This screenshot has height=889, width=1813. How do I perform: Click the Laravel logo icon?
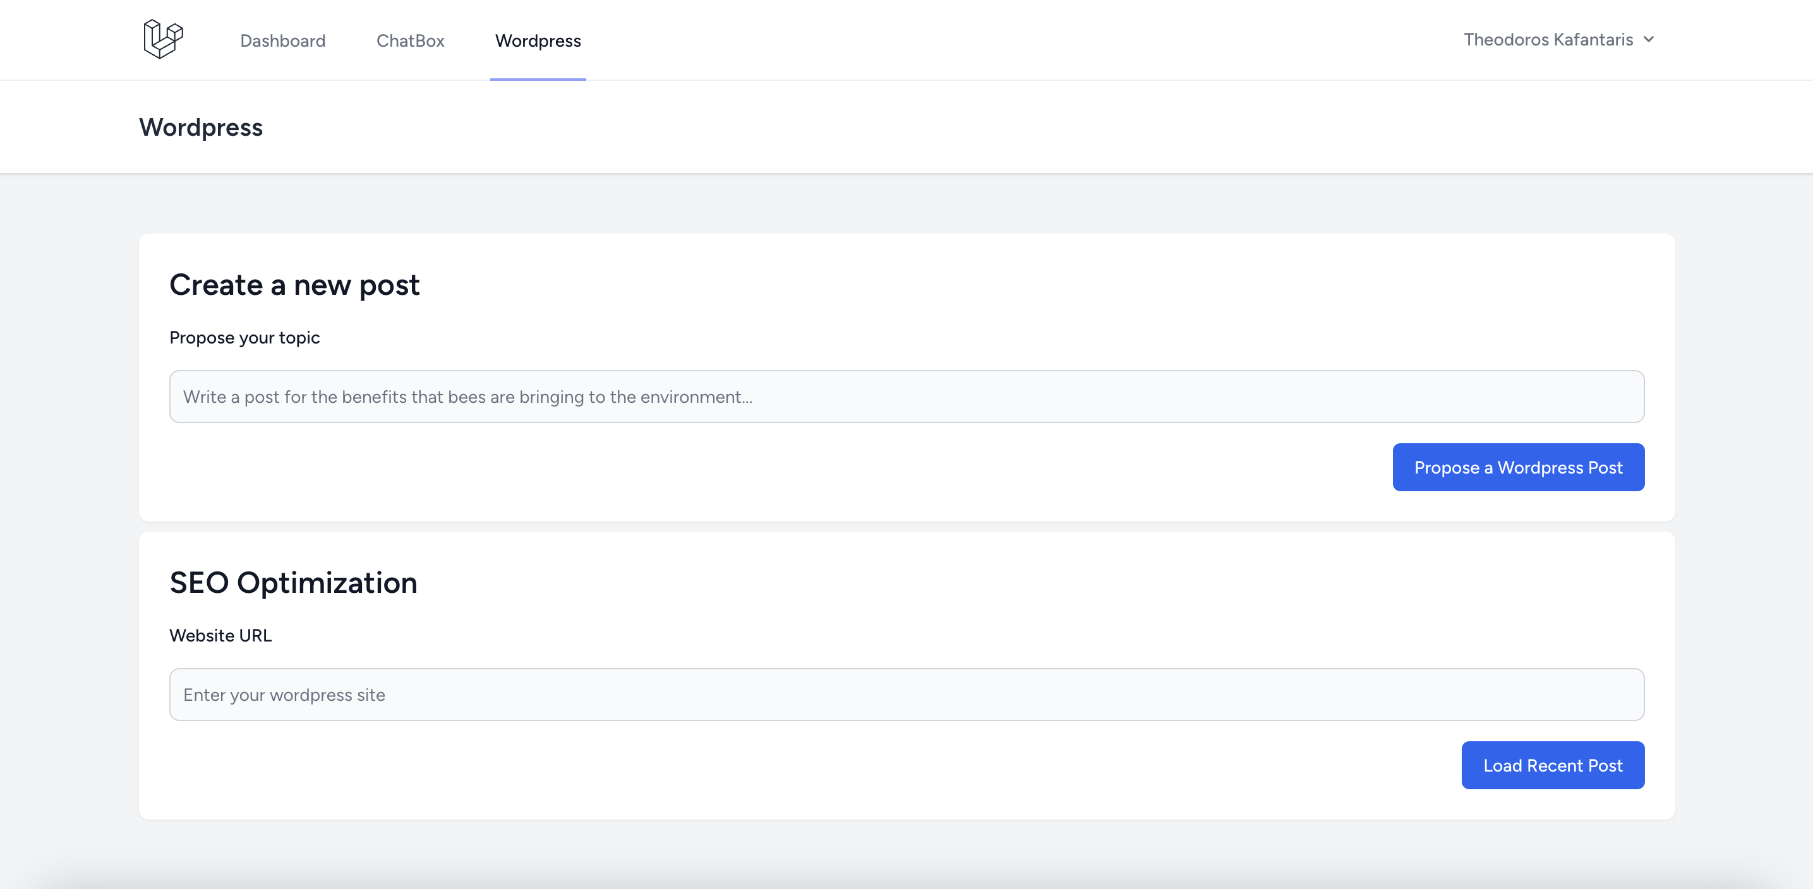click(x=162, y=39)
